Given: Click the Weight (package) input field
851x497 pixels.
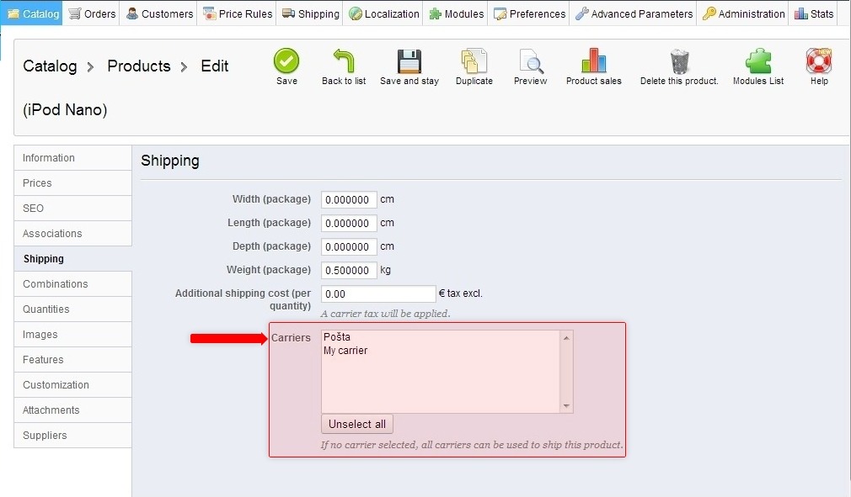Looking at the screenshot, I should (349, 270).
